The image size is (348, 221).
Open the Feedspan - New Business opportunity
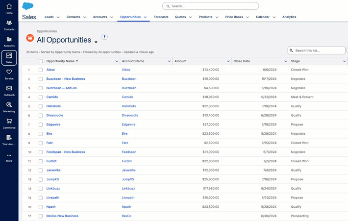(x=66, y=152)
